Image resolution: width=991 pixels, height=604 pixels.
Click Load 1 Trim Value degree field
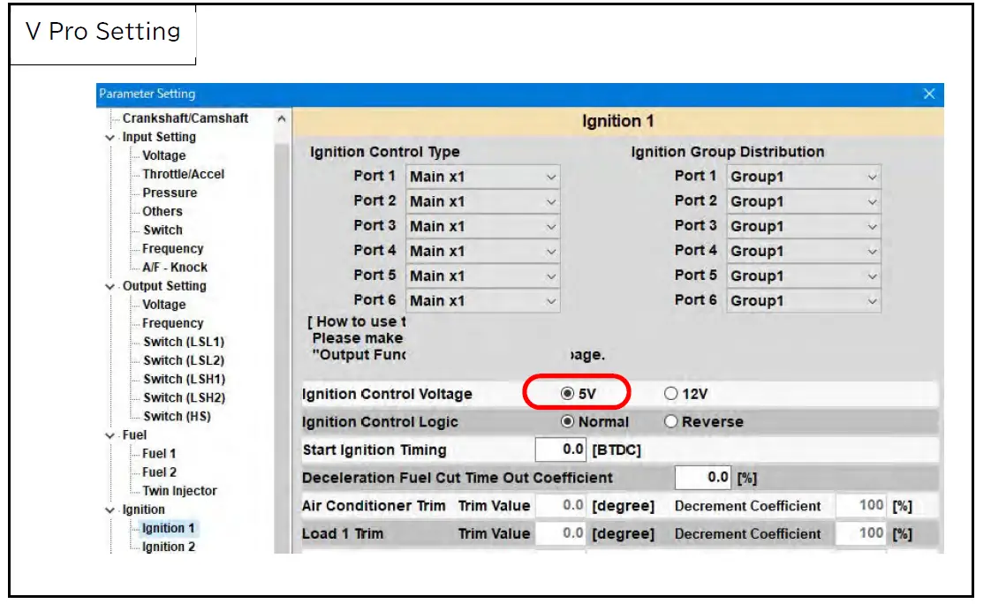coord(561,533)
